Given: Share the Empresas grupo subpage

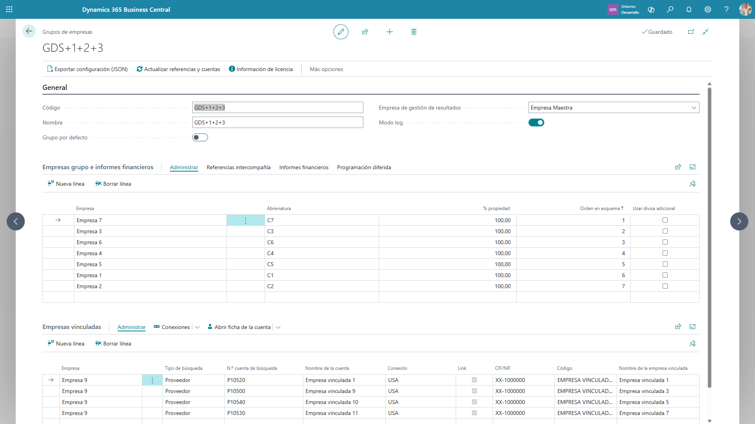Looking at the screenshot, I should [678, 167].
